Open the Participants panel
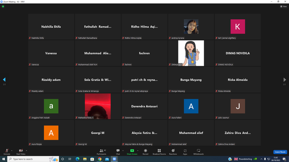289x162 pixels. coord(102,152)
